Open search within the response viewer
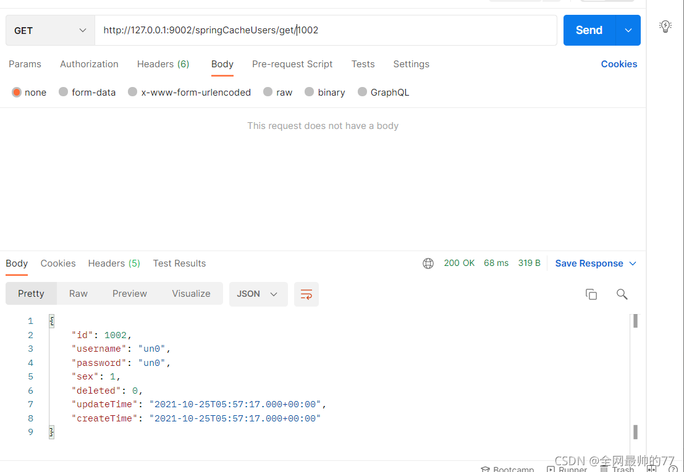684x472 pixels. coord(622,294)
